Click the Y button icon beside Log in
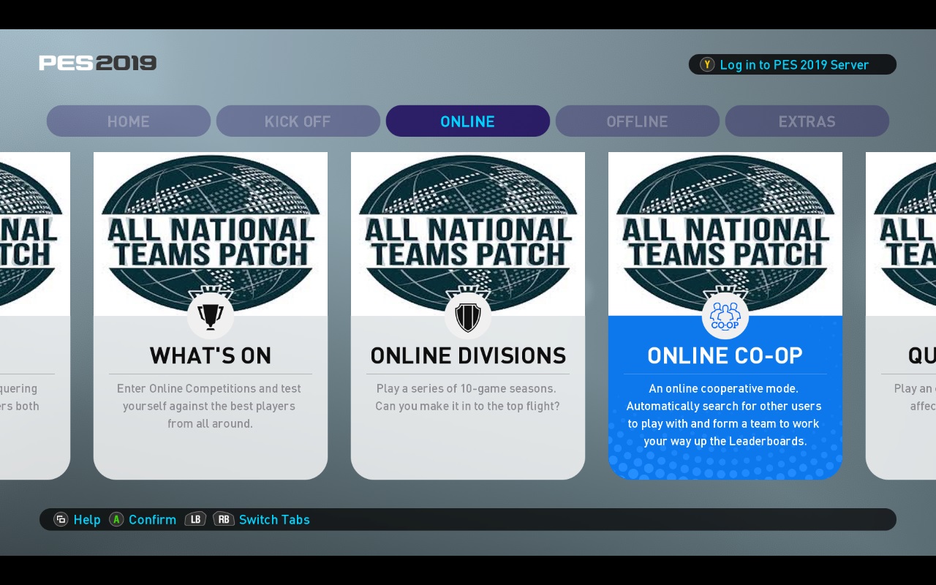936x585 pixels. 706,64
